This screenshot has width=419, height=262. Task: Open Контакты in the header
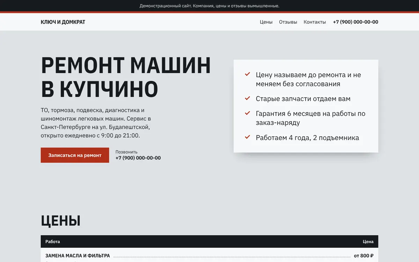[315, 22]
